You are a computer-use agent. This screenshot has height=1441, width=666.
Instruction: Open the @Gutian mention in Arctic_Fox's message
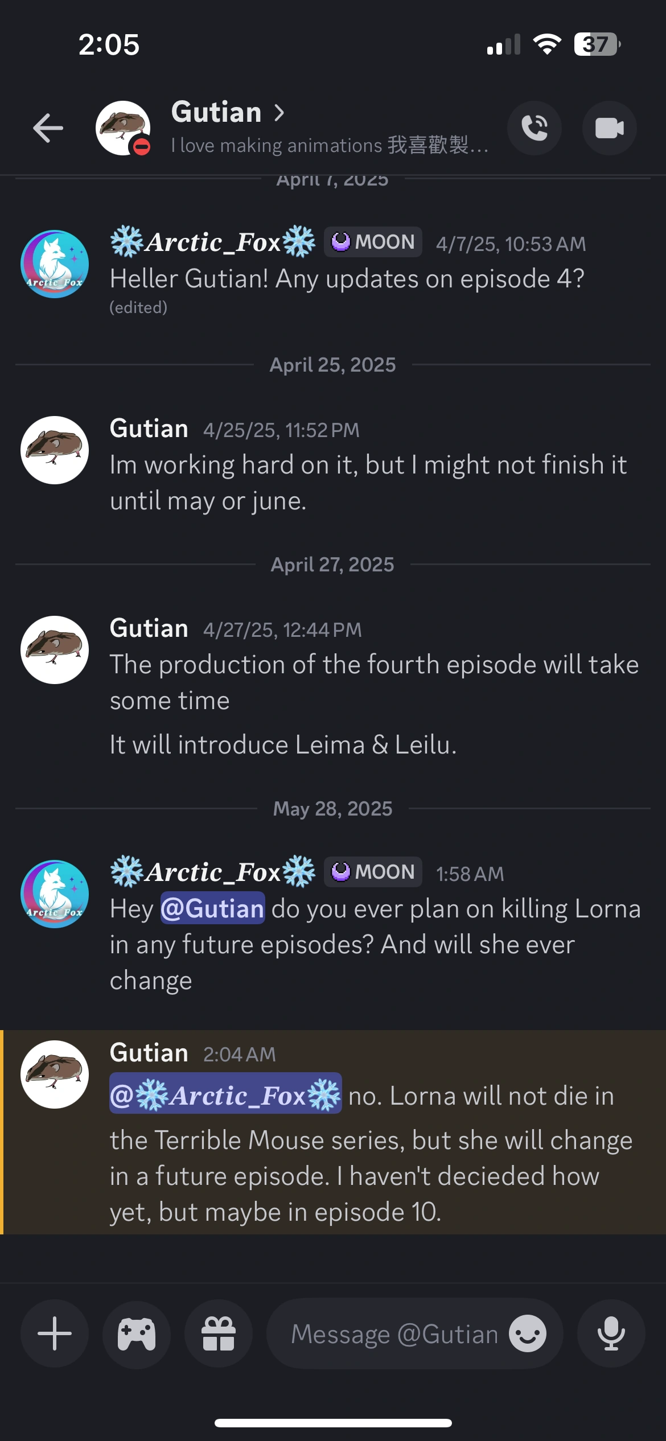point(212,908)
